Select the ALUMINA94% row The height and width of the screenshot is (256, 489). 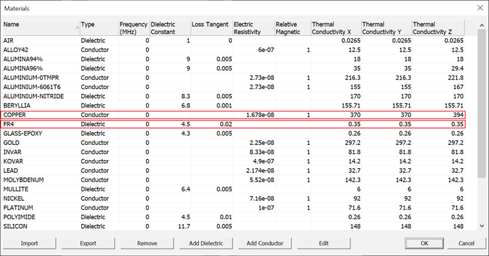234,59
